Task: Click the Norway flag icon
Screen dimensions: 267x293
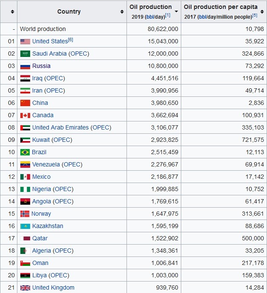Action: [25, 214]
